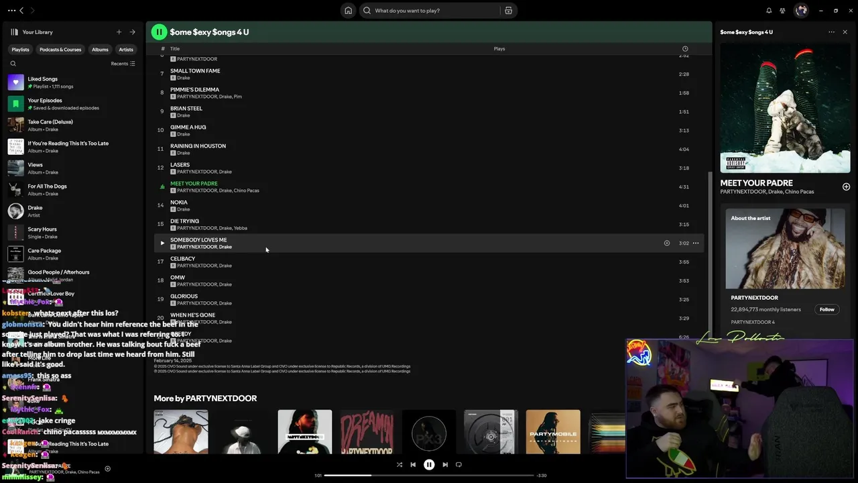858x483 pixels.
Task: Open the Recents sort dropdown
Action: [x=123, y=64]
